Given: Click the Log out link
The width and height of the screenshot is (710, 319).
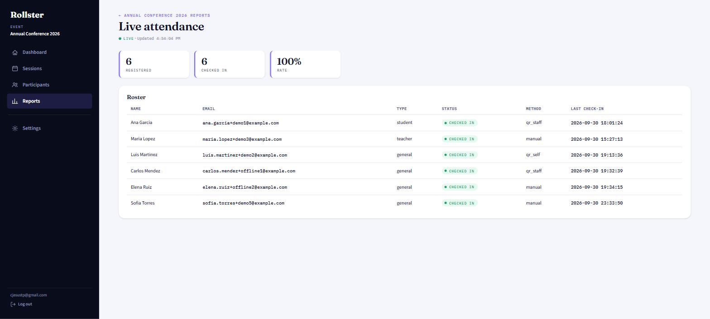Looking at the screenshot, I should click(x=21, y=304).
